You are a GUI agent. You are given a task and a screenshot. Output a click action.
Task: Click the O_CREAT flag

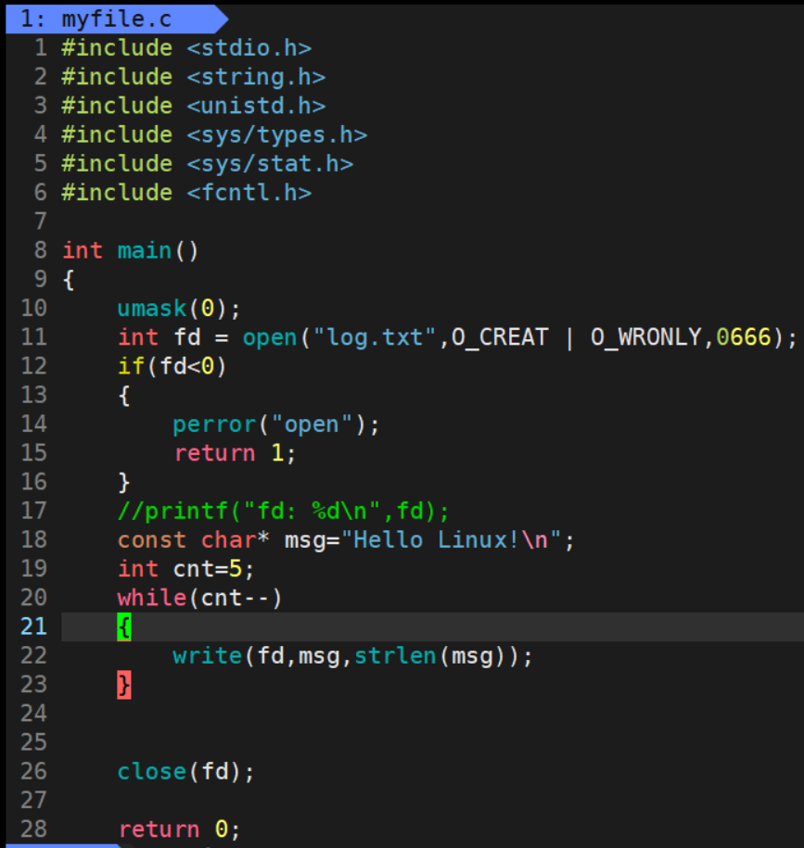(x=500, y=337)
